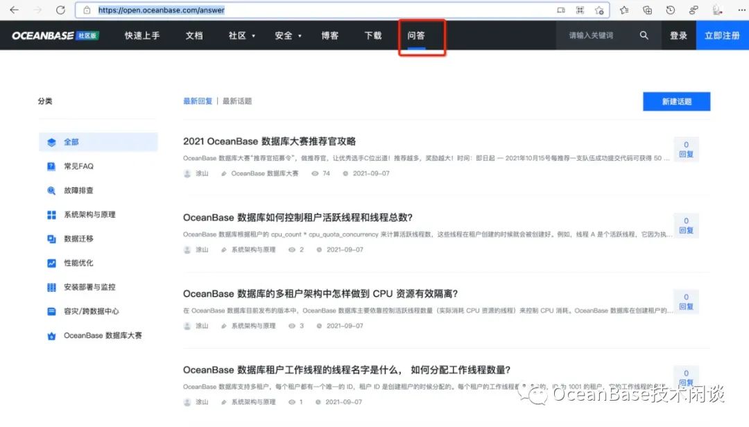This screenshot has height=427, width=749.
Task: Click the 立即注册 button
Action: pos(722,35)
